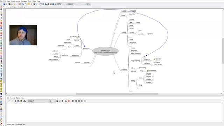Click the Undo arrow in main toolbar
Screen dimensions: 224x126
[x=23, y=4]
